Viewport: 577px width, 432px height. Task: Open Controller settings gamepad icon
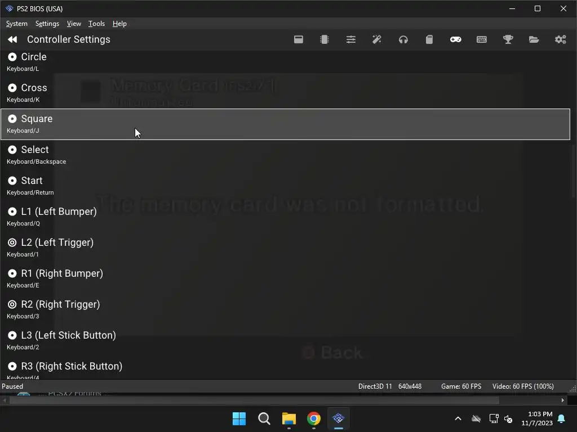coord(455,39)
